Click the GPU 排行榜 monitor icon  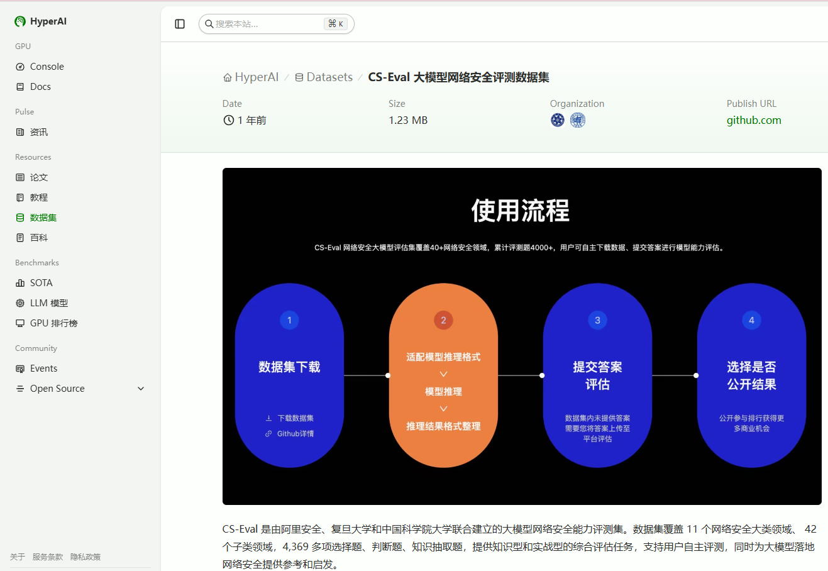20,323
